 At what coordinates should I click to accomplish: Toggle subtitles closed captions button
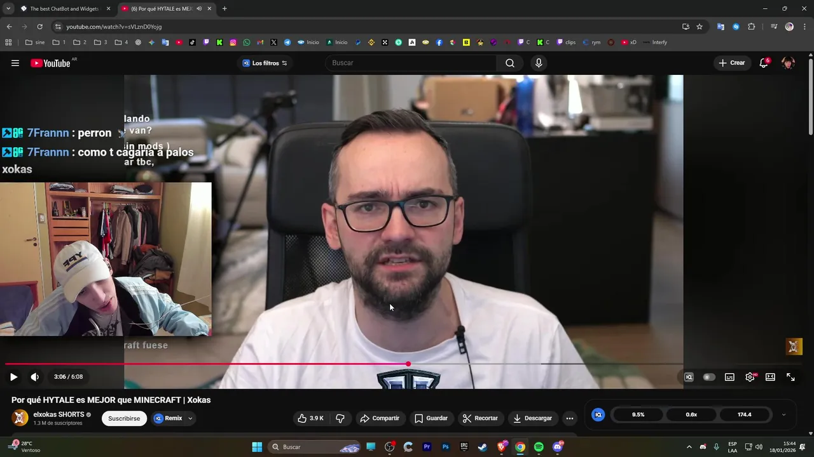[729, 377]
